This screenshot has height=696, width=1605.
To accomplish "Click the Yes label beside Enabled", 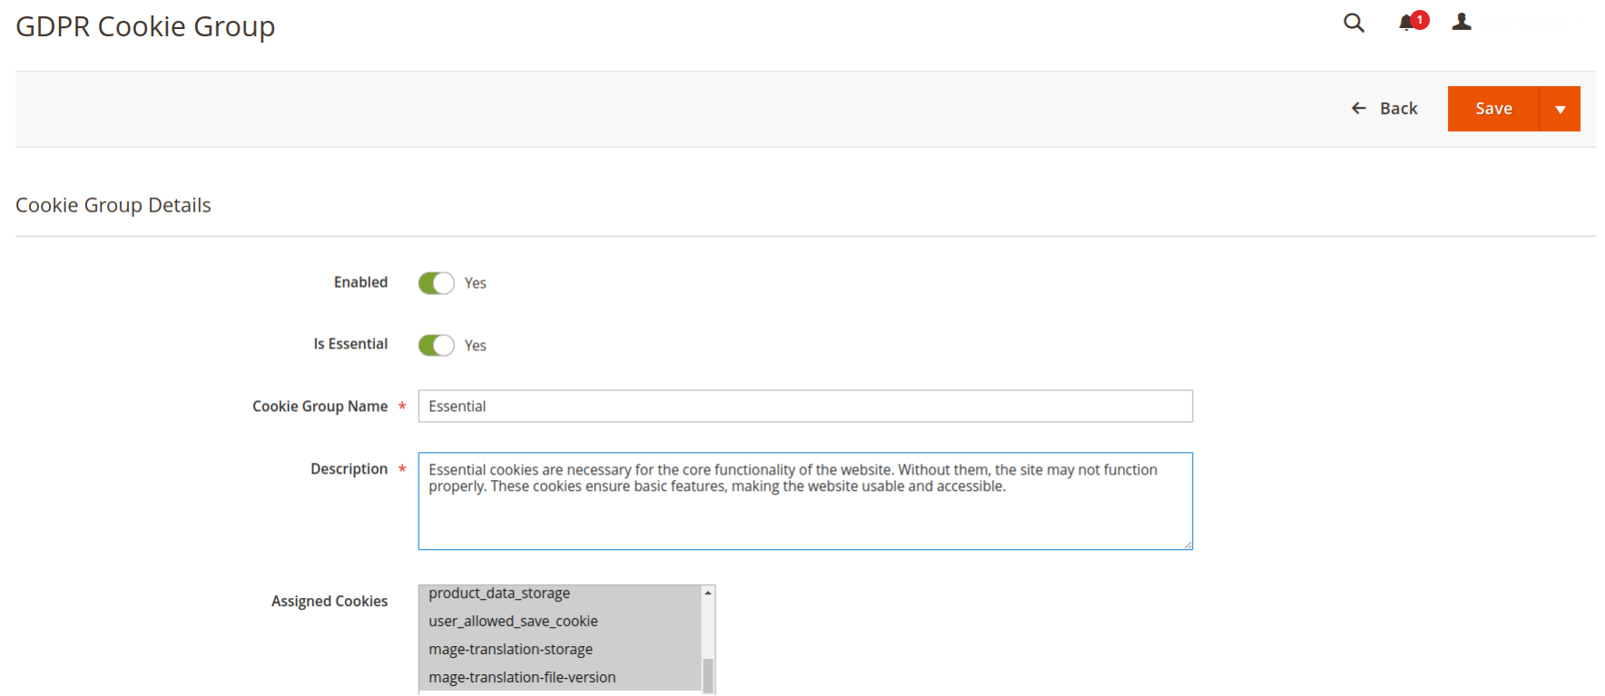I will [475, 283].
